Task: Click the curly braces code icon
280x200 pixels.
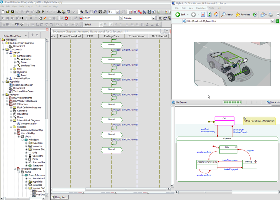Action: tap(154, 12)
